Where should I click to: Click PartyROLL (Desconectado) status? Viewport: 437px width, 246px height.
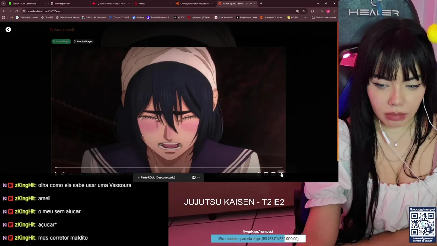(x=156, y=177)
